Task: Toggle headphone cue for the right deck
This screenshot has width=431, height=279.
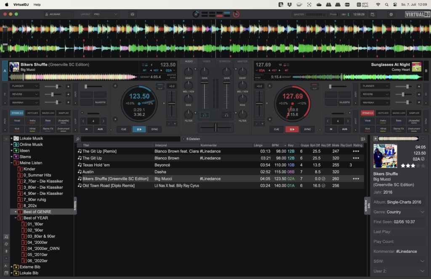Action: [226, 115]
